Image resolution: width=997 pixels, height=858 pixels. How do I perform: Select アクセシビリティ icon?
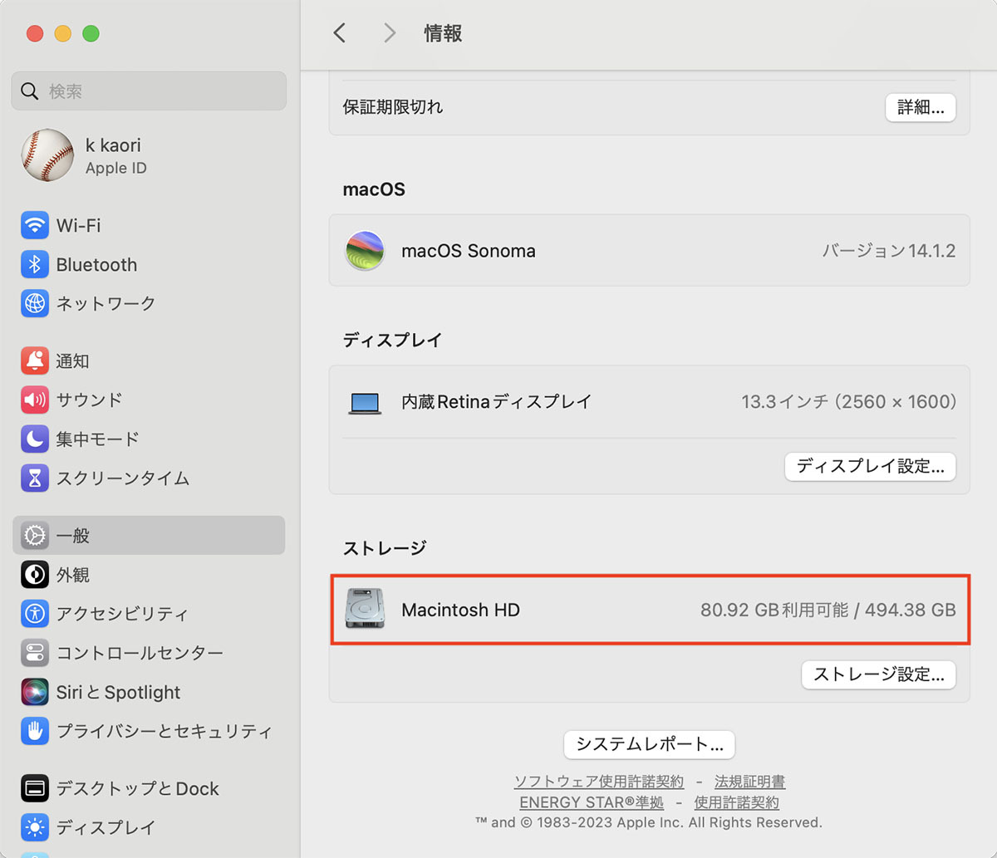tap(35, 614)
